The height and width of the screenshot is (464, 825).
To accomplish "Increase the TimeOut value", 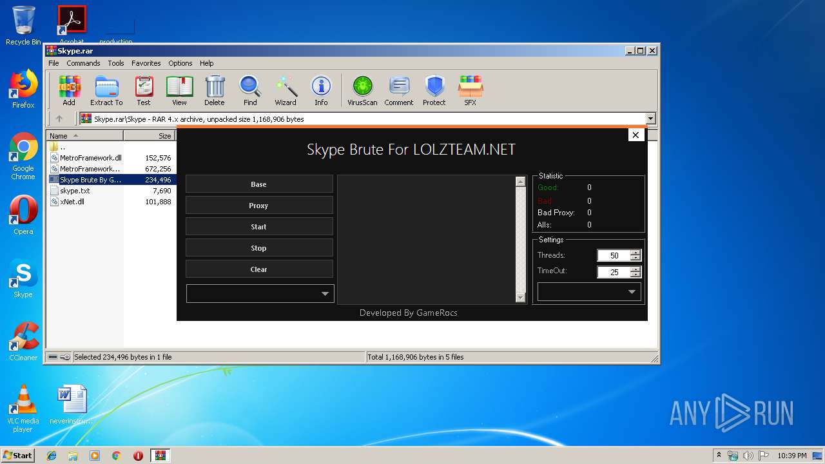I will coord(636,269).
